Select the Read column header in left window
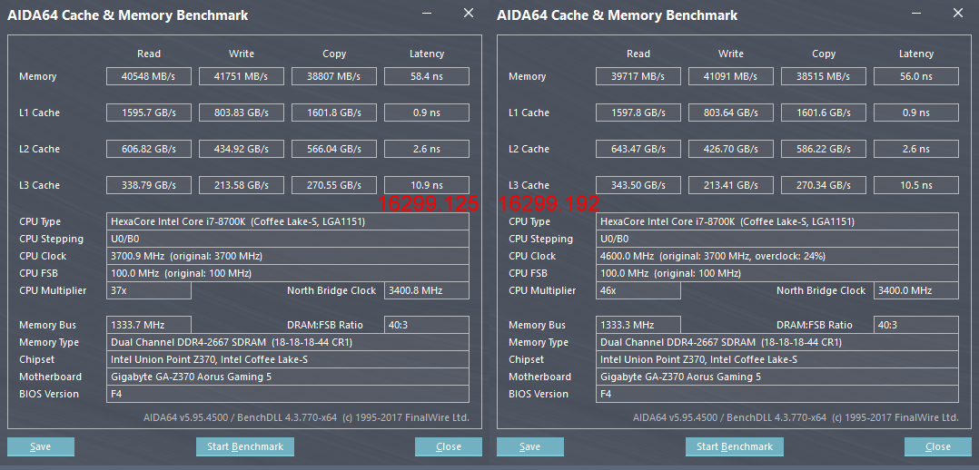This screenshot has width=979, height=470. point(149,54)
